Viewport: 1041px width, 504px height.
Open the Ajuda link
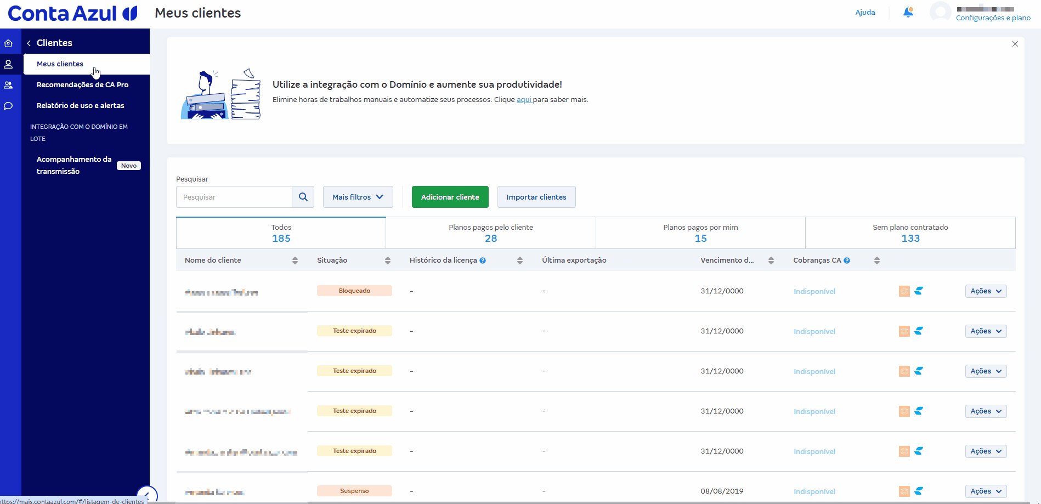click(x=865, y=13)
